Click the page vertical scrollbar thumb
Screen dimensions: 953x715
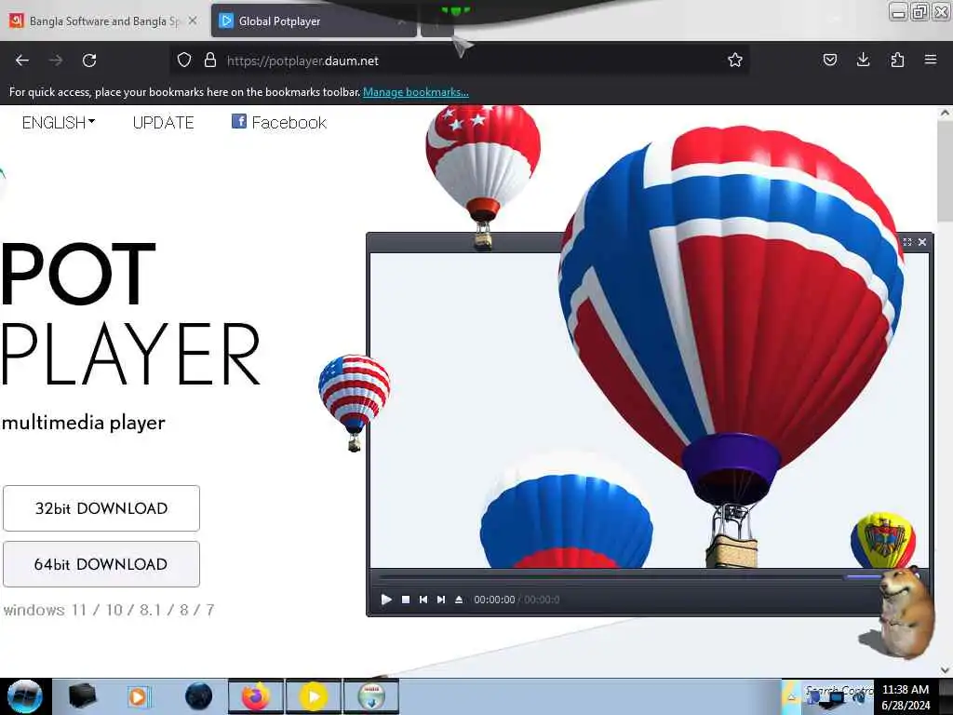945,172
